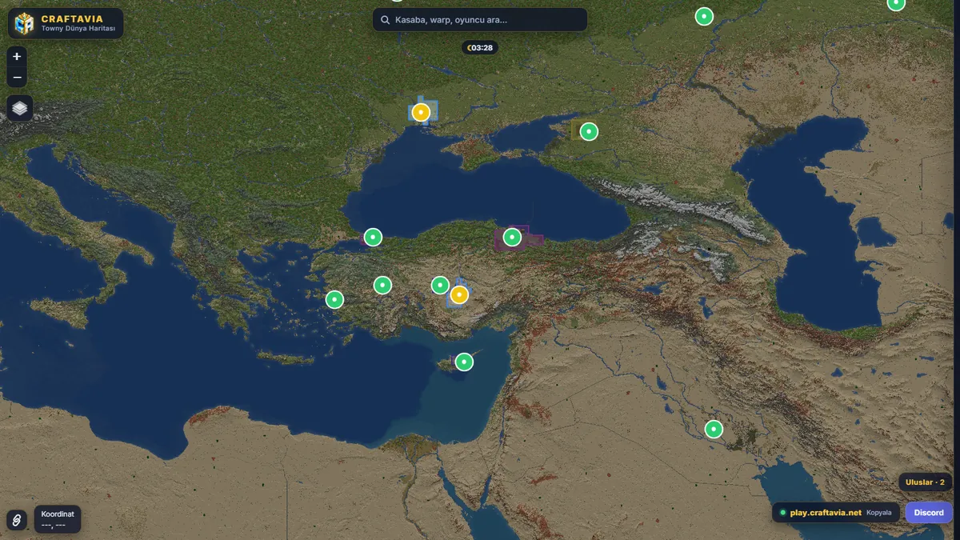Copy server address with Kopyala

pyautogui.click(x=878, y=513)
